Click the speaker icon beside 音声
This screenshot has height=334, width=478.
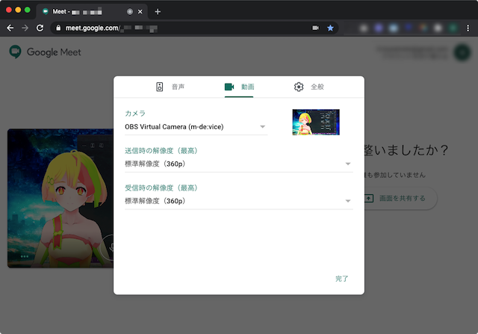tap(159, 87)
